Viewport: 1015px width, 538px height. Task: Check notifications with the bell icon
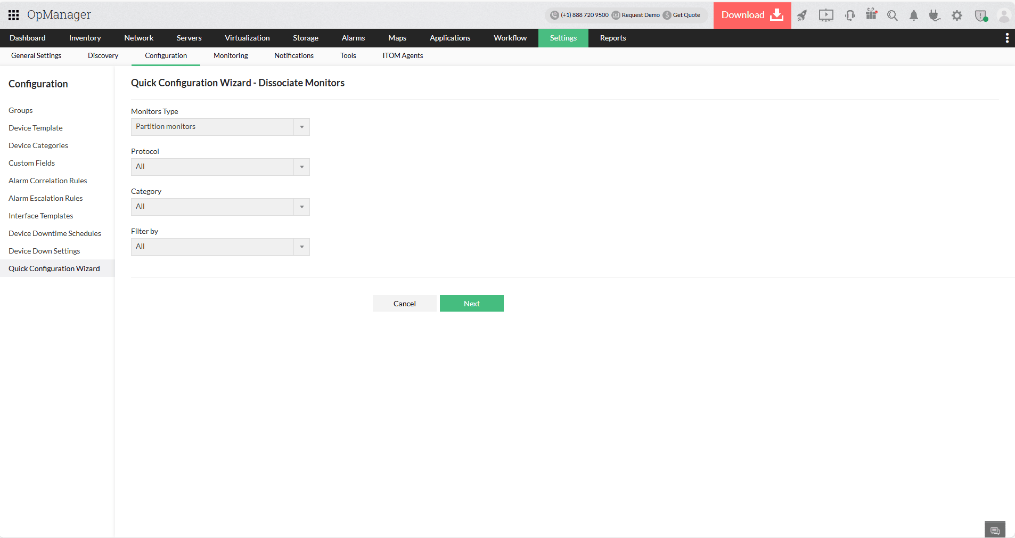[x=914, y=15]
